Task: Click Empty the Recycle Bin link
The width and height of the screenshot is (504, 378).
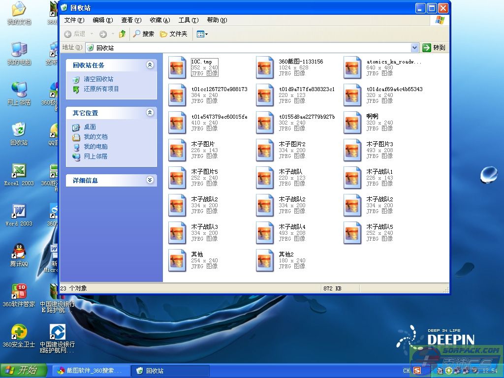Action: tap(98, 79)
